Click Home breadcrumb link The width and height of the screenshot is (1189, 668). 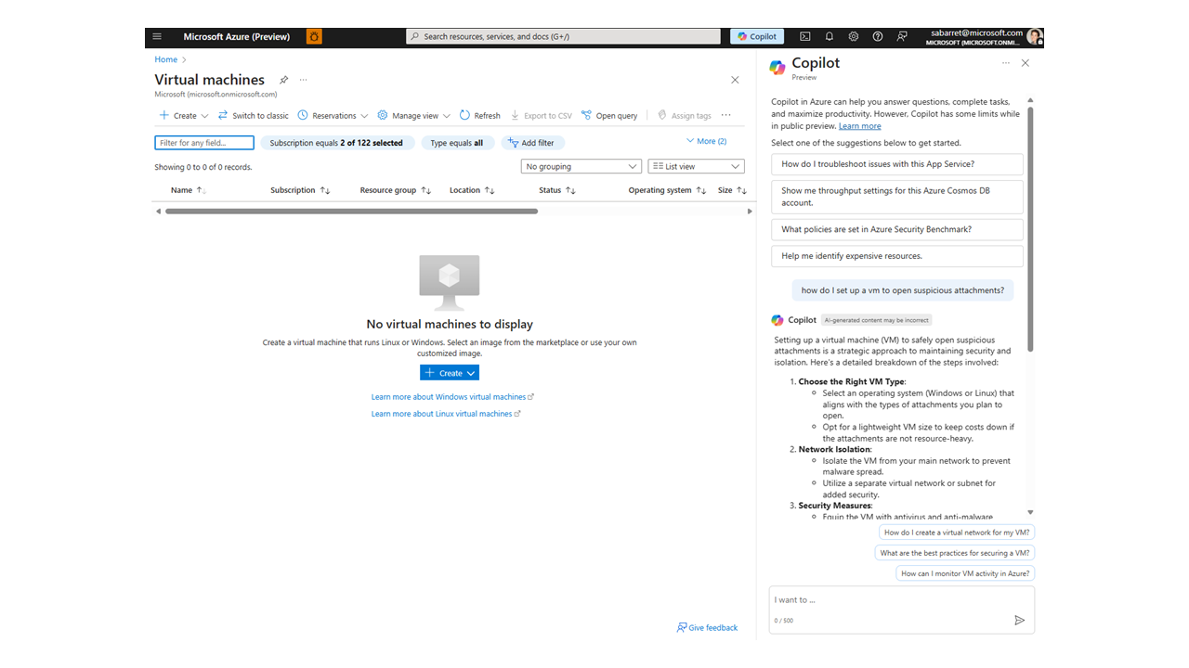click(x=166, y=59)
